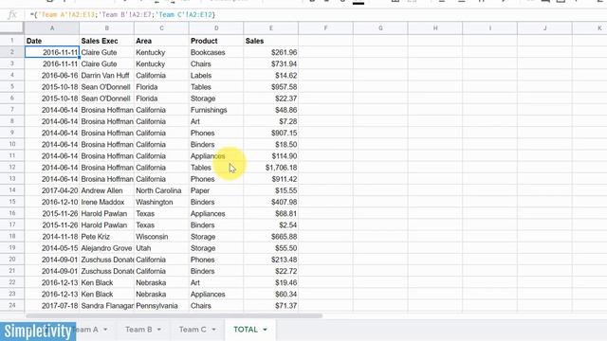Select the $957.58 sales cell
607x341 pixels.
click(271, 87)
